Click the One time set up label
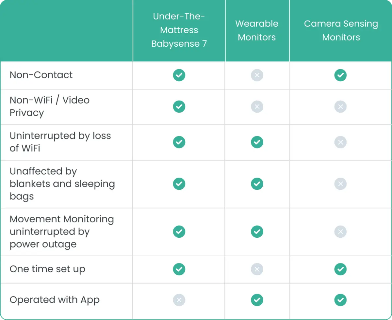Screen dimensions: 392x320 [x=47, y=269]
